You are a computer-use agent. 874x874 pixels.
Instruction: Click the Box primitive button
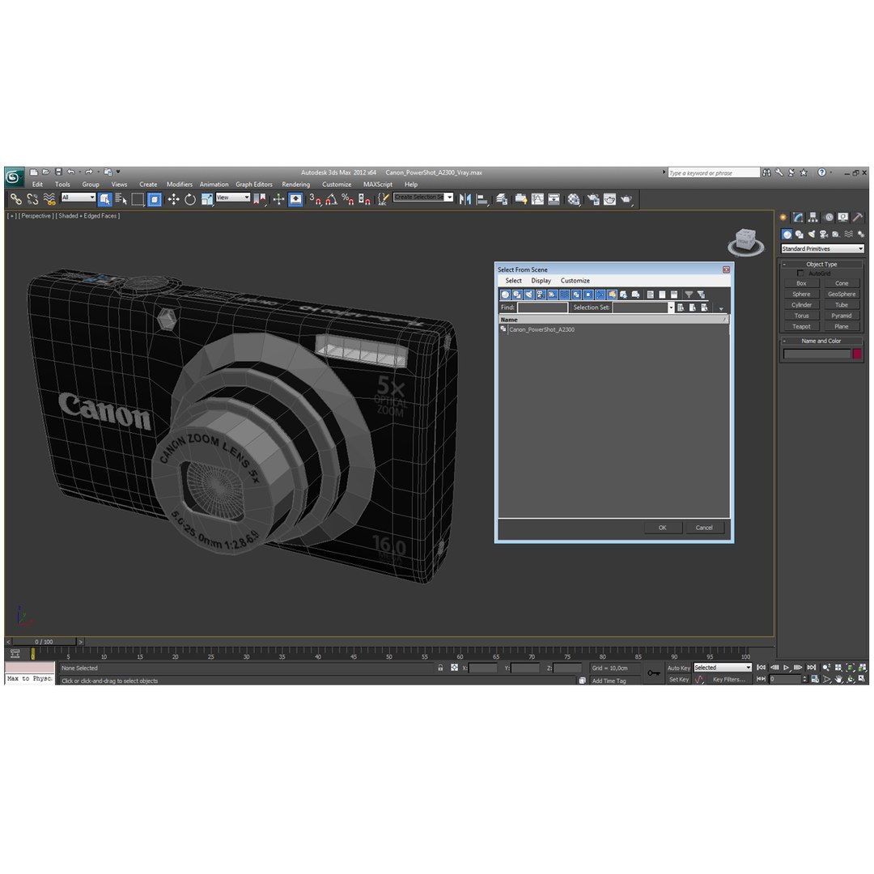pos(801,283)
